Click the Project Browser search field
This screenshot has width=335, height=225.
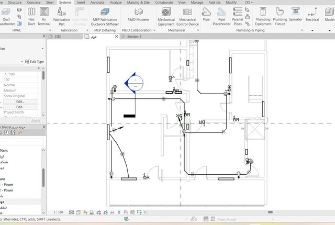(x=22, y=141)
